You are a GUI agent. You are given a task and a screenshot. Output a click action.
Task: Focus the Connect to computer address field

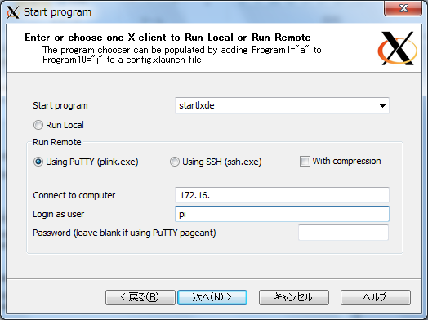[x=282, y=195]
